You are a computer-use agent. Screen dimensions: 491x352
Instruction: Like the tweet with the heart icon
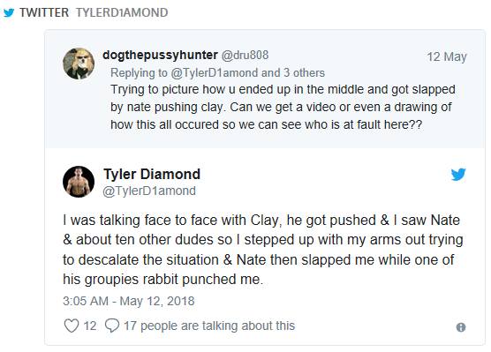(72, 326)
